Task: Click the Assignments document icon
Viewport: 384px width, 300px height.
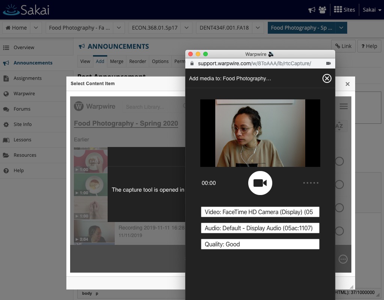Action: click(x=6, y=78)
